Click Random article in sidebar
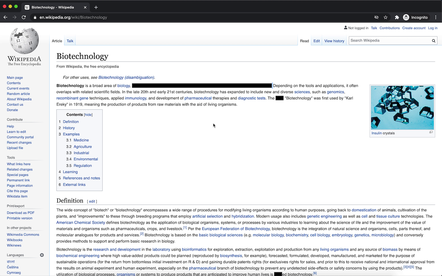442x276 pixels. tap(18, 94)
